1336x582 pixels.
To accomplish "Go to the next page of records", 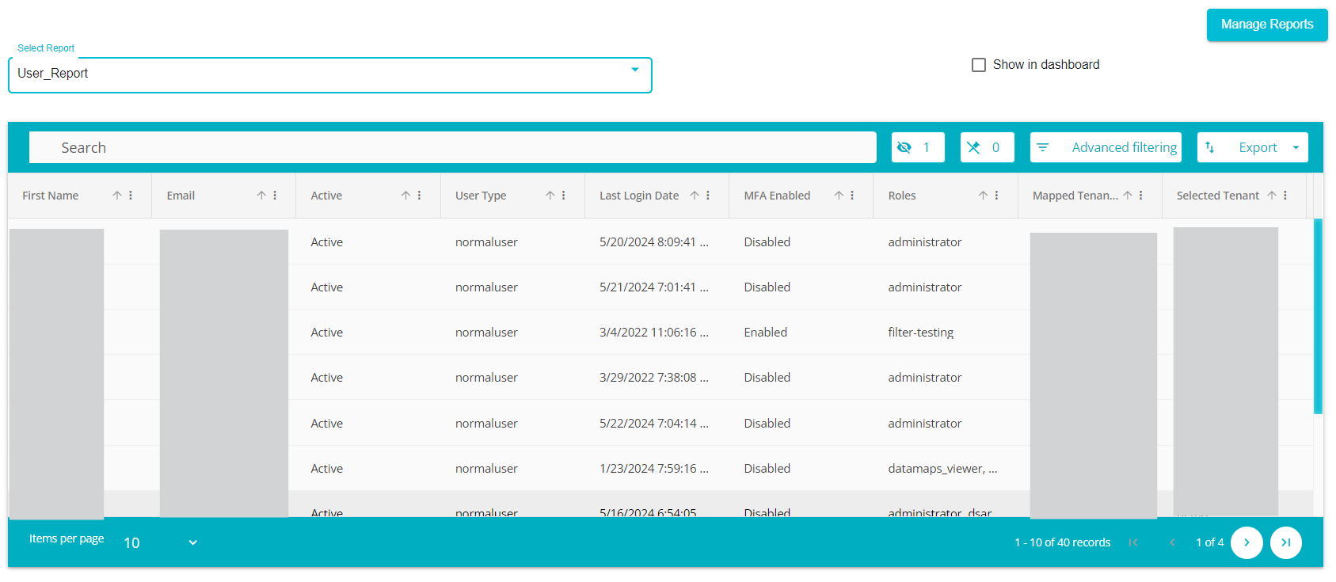I will point(1247,542).
